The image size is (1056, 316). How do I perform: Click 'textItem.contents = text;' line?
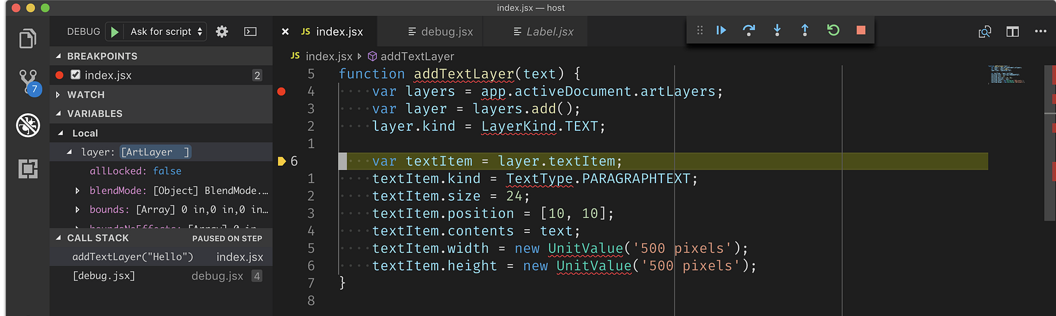476,231
